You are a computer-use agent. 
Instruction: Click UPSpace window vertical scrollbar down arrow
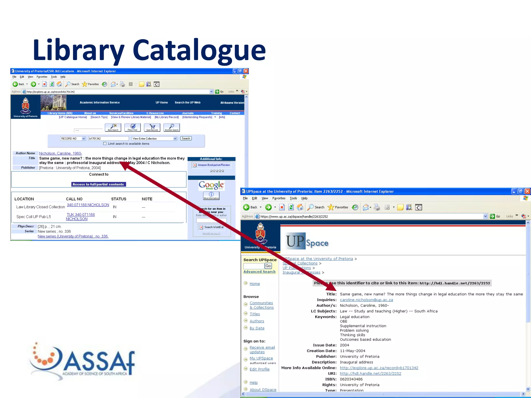pyautogui.click(x=528, y=389)
